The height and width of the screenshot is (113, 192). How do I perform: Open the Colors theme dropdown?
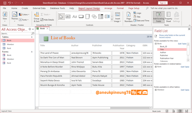(x=24, y=14)
